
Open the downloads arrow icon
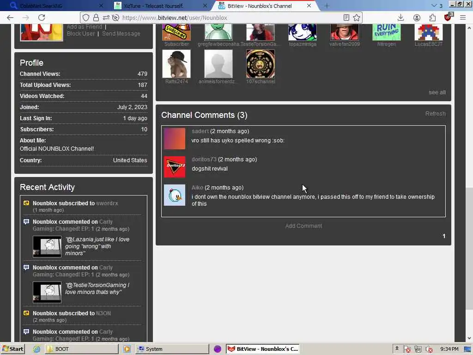(400, 18)
